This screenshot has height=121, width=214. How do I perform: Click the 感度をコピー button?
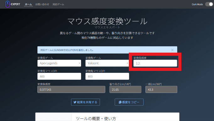pos(129,102)
